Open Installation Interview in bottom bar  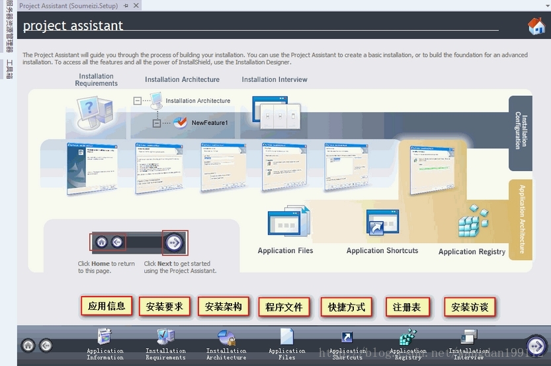point(468,344)
